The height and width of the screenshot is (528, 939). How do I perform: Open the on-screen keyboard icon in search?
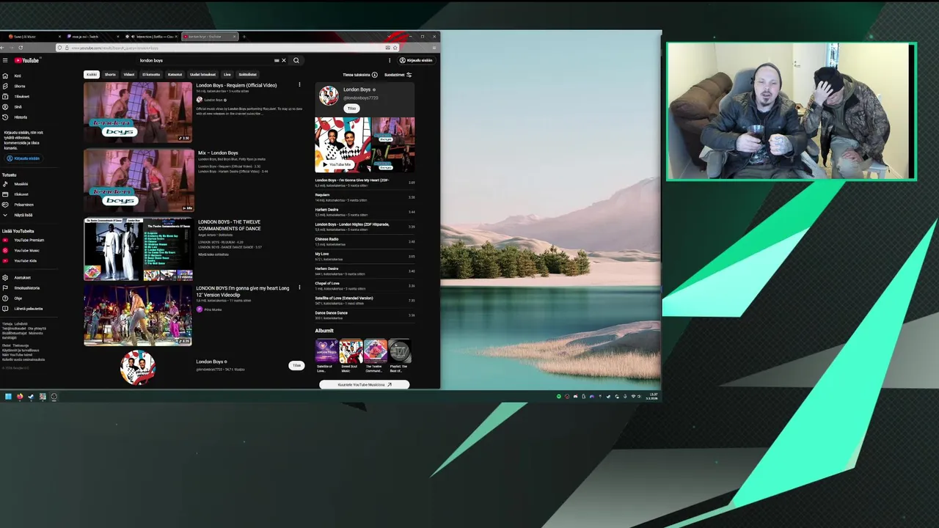[x=277, y=60]
